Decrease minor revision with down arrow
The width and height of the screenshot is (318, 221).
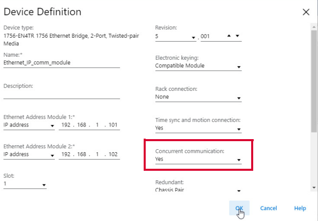pyautogui.click(x=237, y=36)
